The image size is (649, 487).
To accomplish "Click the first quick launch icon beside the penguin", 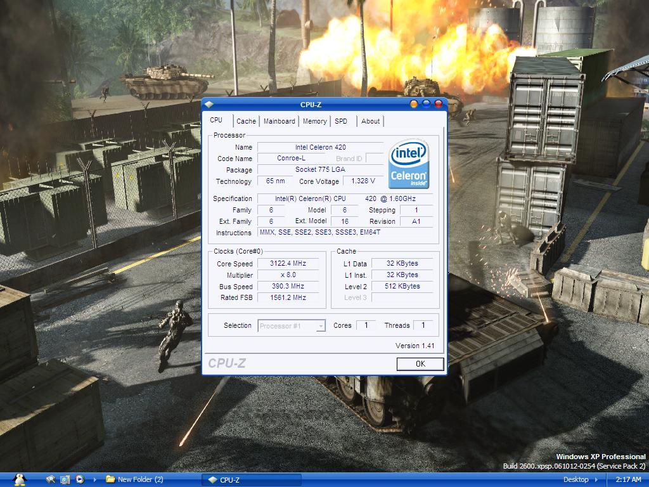I will pyautogui.click(x=51, y=479).
